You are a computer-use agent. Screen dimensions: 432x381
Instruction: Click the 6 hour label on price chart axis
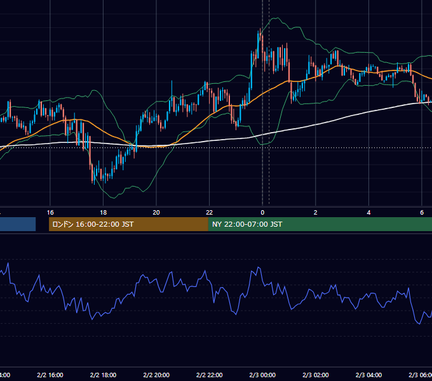[422, 213]
